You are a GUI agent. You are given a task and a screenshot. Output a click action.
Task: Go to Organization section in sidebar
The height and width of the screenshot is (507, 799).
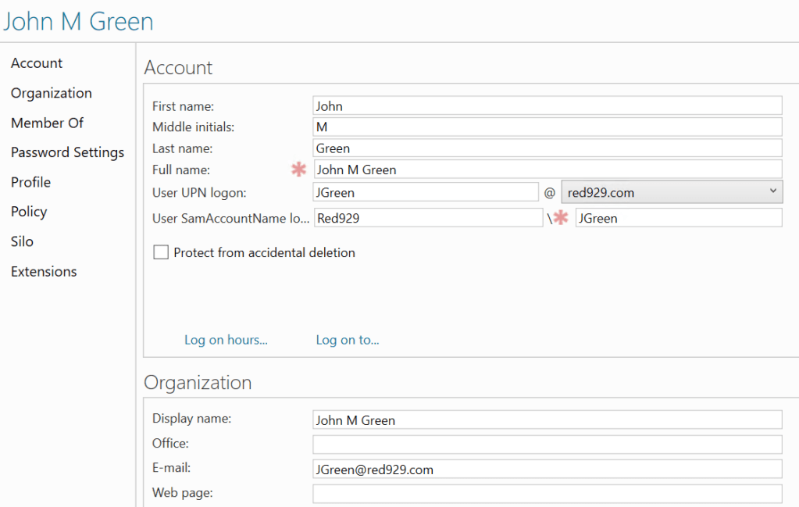pyautogui.click(x=52, y=93)
